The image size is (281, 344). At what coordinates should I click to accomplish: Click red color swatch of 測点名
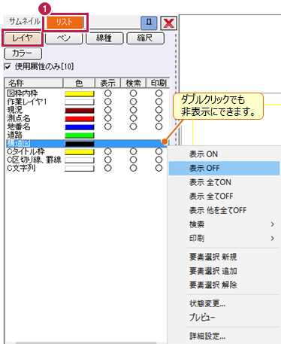pos(80,119)
